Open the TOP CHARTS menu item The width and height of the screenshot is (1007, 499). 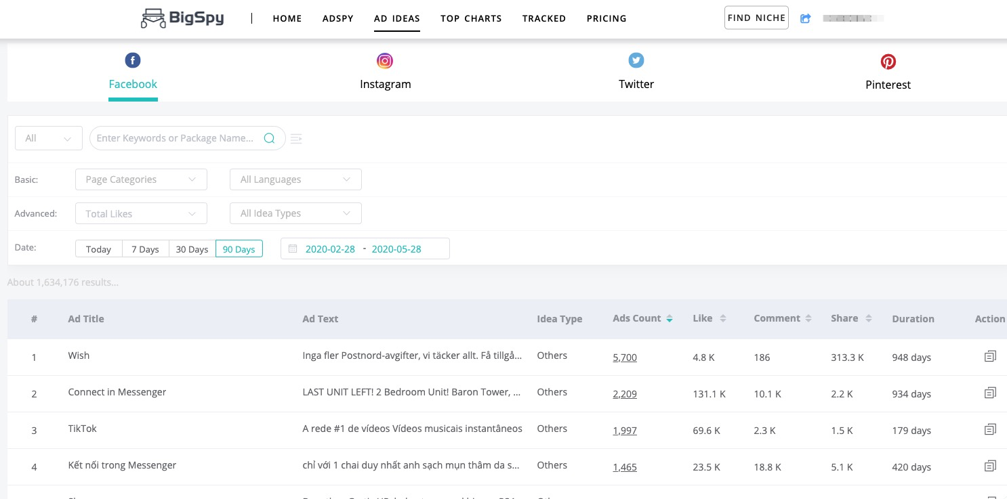471,18
